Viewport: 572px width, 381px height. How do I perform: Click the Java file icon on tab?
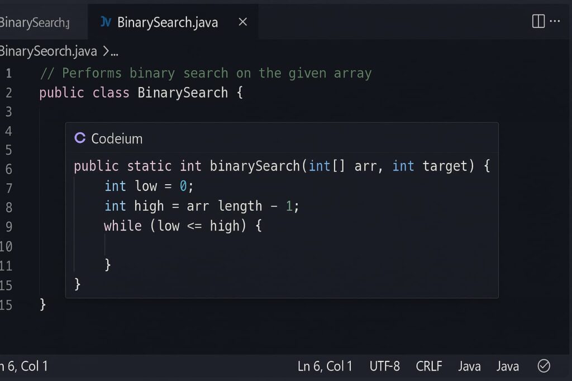pos(106,22)
